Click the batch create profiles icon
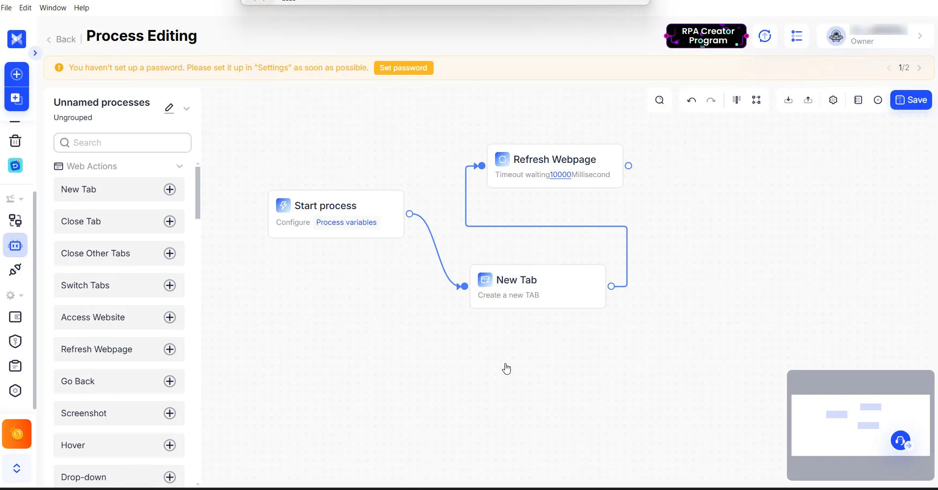 17,99
